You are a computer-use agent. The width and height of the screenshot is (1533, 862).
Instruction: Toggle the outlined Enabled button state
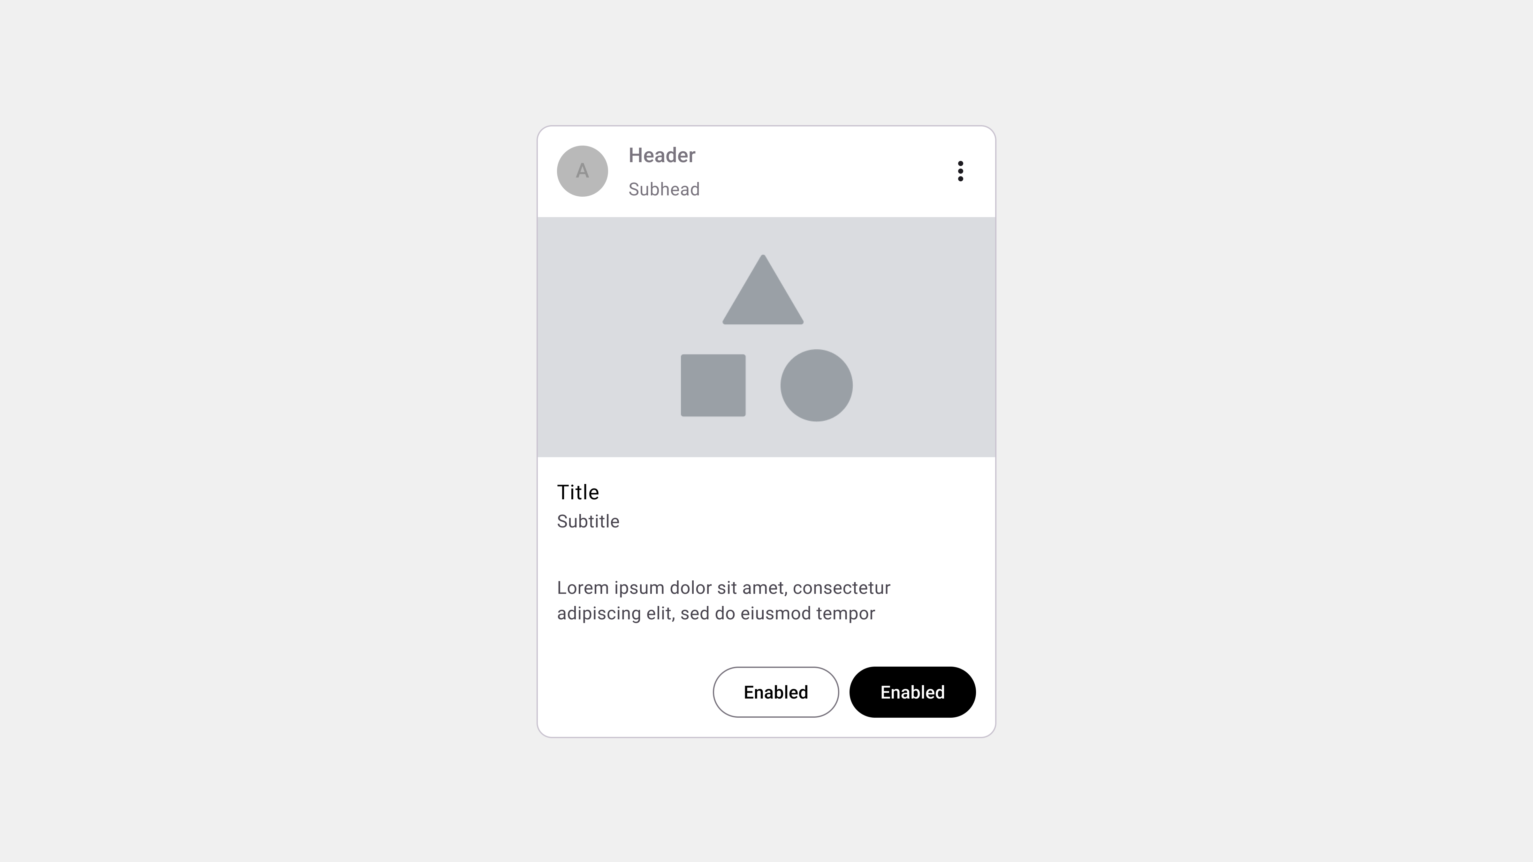click(x=776, y=692)
